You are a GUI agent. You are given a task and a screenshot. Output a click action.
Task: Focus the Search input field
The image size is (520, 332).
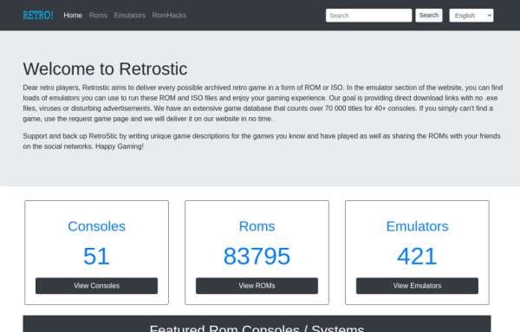pos(369,16)
